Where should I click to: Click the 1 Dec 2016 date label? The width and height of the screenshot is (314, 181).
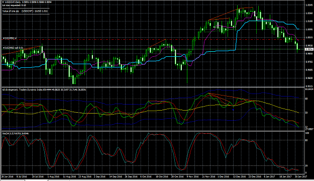point(224,176)
